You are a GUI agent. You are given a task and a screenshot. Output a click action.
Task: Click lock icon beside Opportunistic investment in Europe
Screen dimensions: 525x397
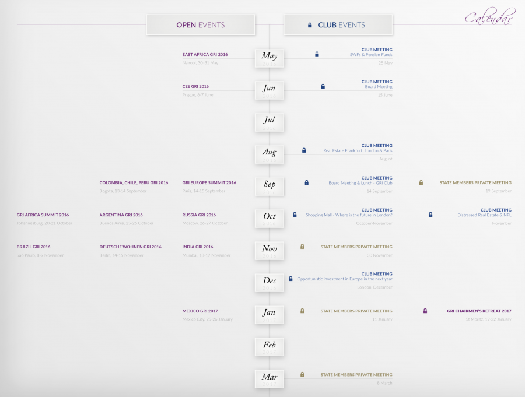(290, 279)
